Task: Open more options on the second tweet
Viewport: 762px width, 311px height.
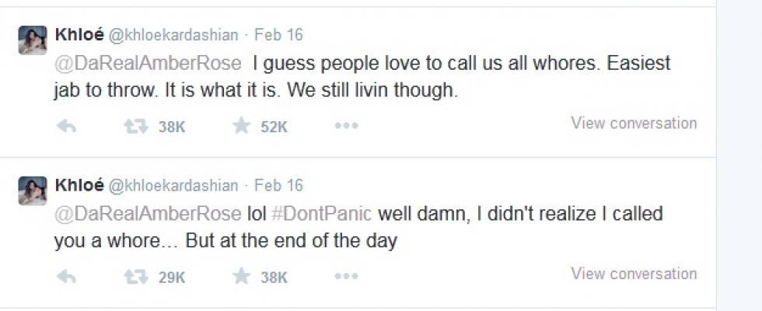Action: (x=346, y=277)
